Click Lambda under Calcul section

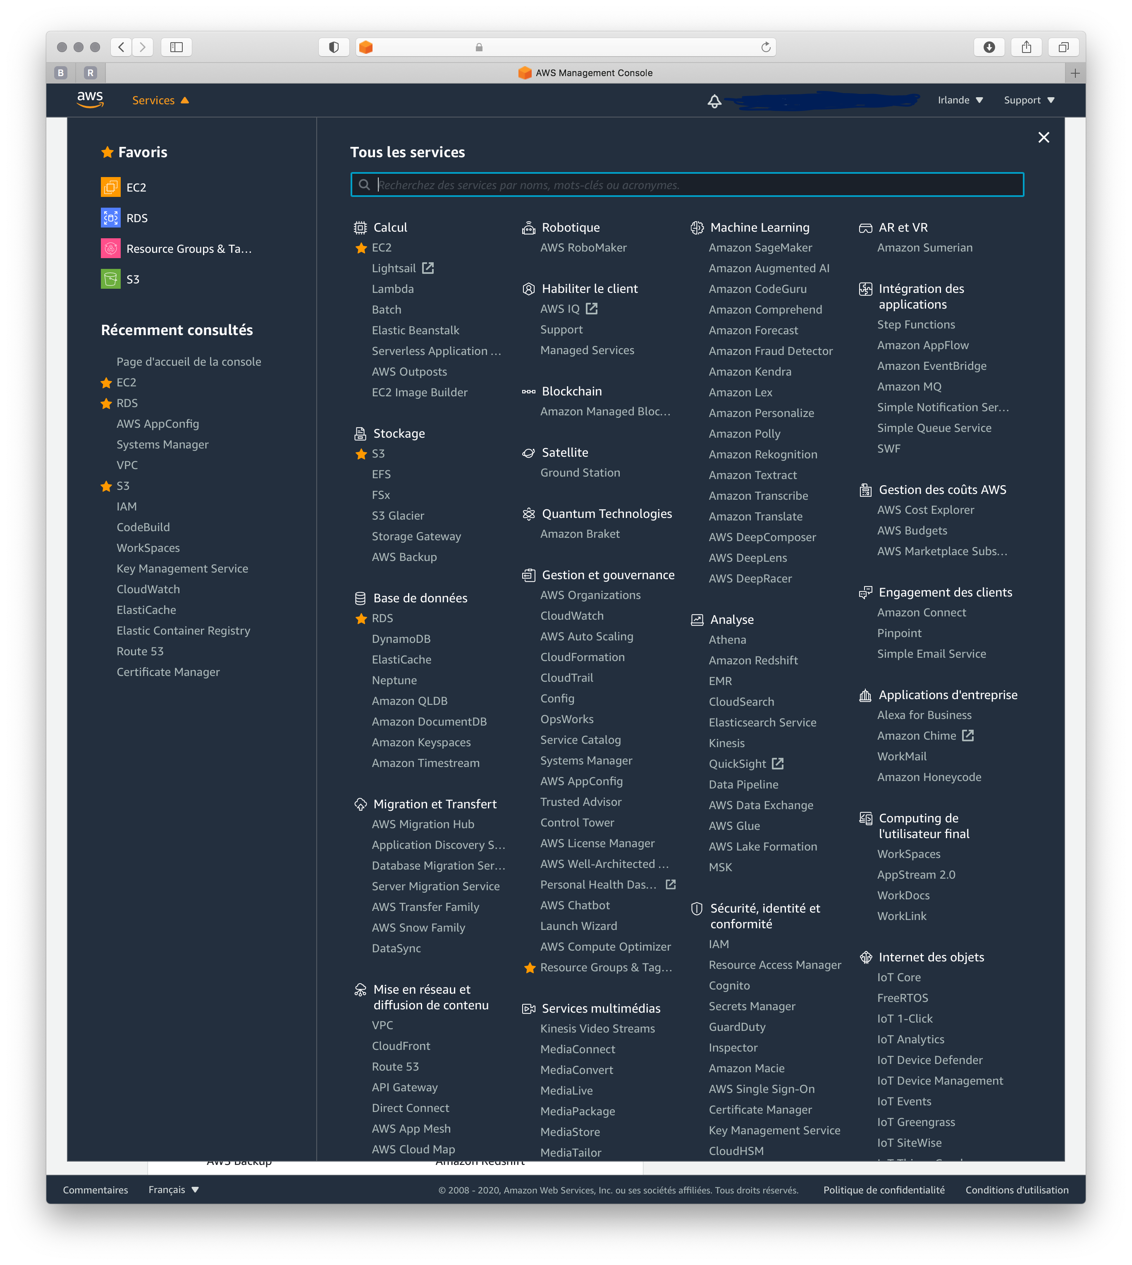[392, 289]
